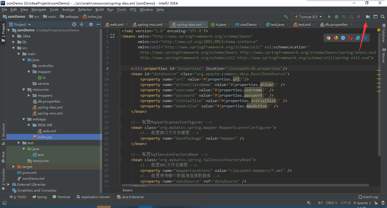Viewport: 387px width, 208px height.
Task: Start debugging with the green bug icon
Action: click(x=337, y=17)
